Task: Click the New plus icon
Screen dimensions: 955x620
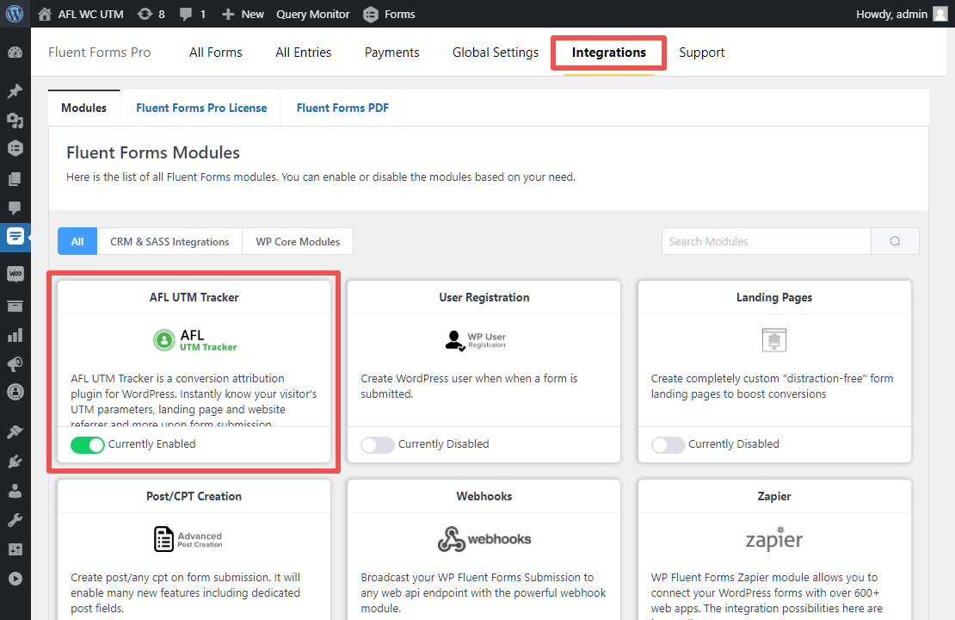Action: [x=228, y=14]
